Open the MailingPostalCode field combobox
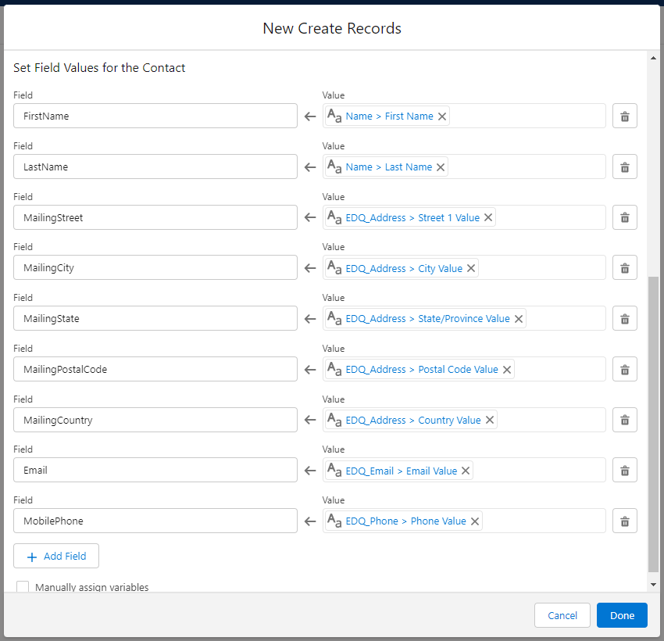The image size is (664, 641). tap(155, 369)
